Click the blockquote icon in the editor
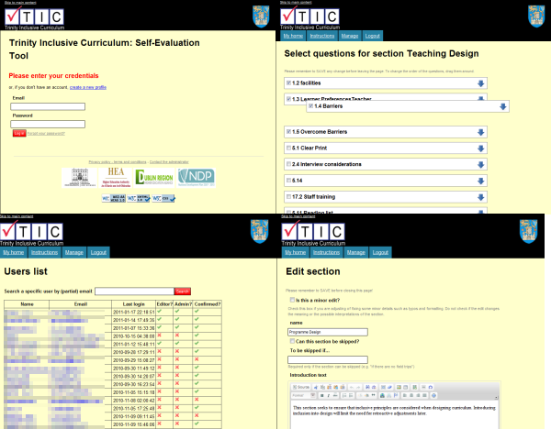 (x=373, y=395)
